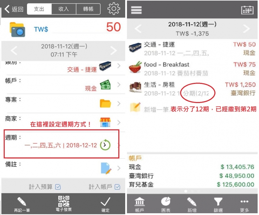Expand 帳戶 現金 row chevron
259x215 pixels.
click(x=119, y=85)
